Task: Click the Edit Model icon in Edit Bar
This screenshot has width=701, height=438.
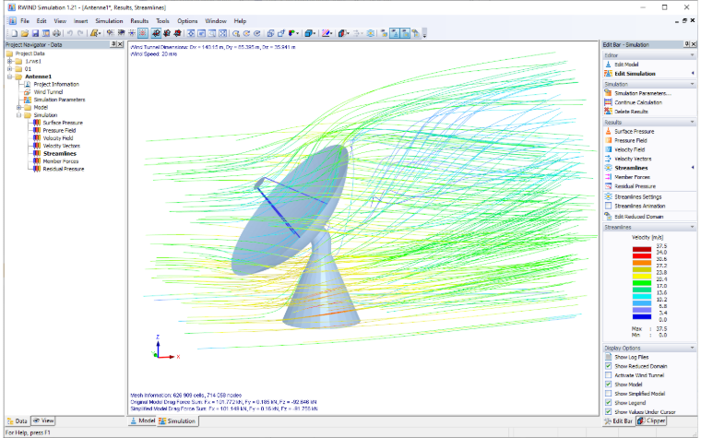Action: click(x=608, y=65)
